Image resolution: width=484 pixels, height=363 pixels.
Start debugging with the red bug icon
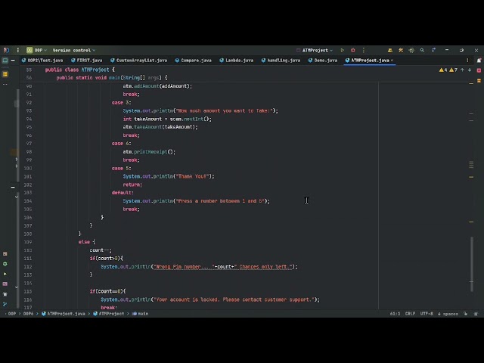coord(353,50)
